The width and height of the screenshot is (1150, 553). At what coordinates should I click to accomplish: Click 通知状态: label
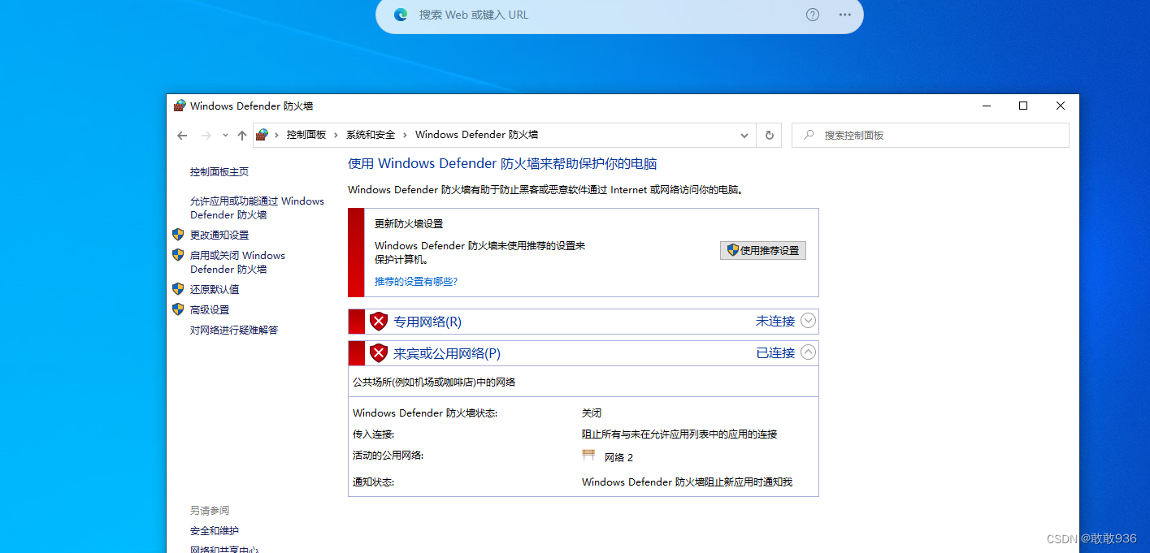[x=374, y=482]
